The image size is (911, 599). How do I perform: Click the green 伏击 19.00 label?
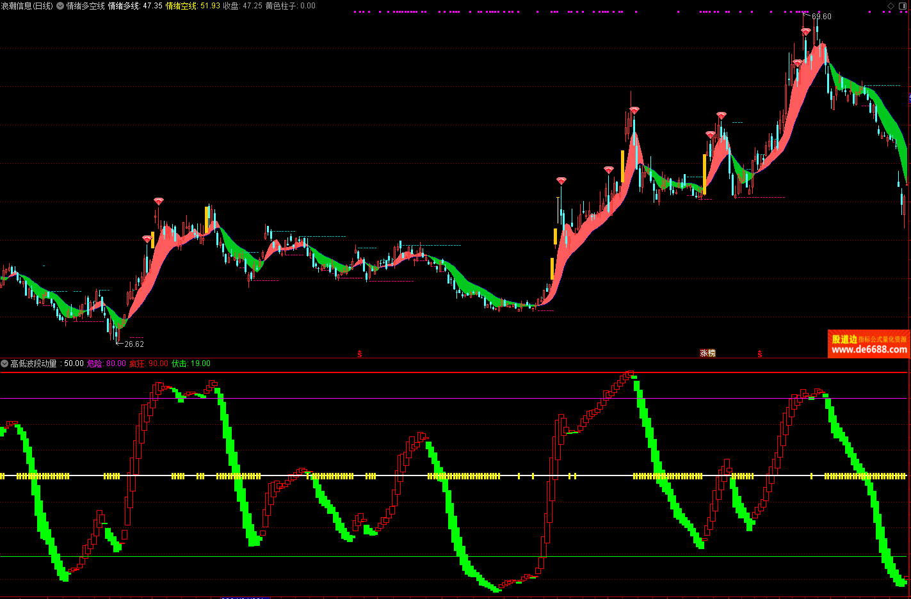(x=191, y=363)
